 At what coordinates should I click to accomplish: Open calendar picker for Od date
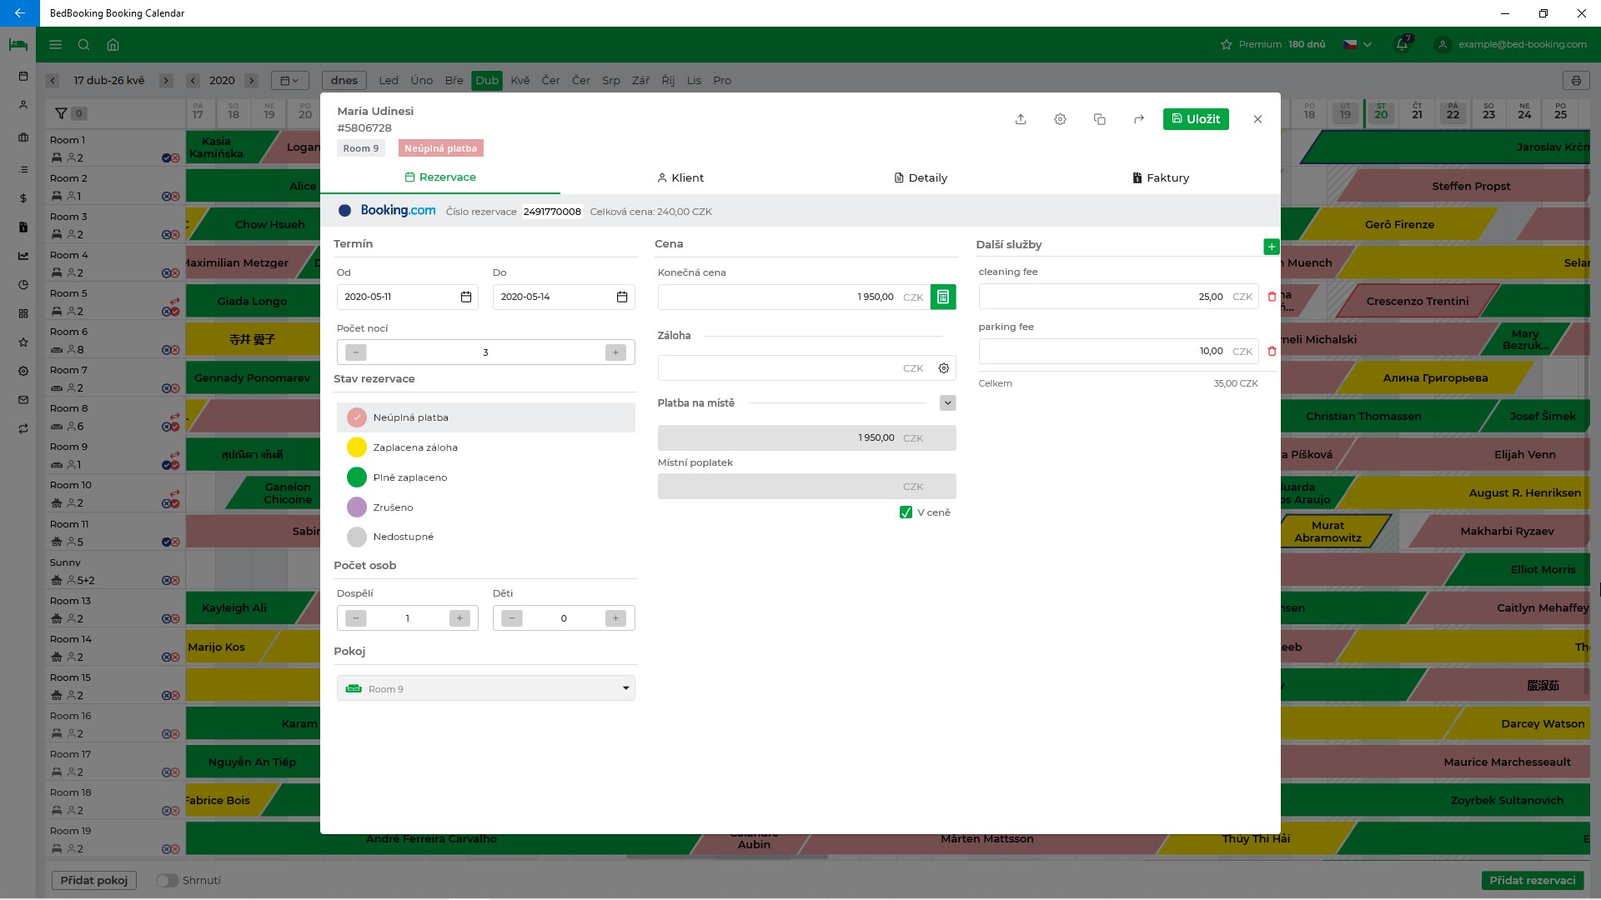[x=466, y=297]
